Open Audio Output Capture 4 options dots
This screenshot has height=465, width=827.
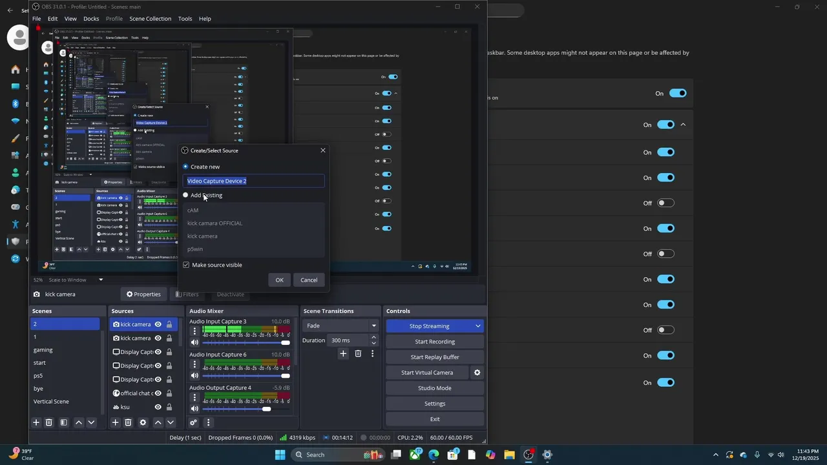194,397
